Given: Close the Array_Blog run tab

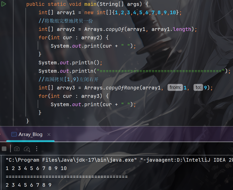Looking at the screenshot, I should click(49, 135).
